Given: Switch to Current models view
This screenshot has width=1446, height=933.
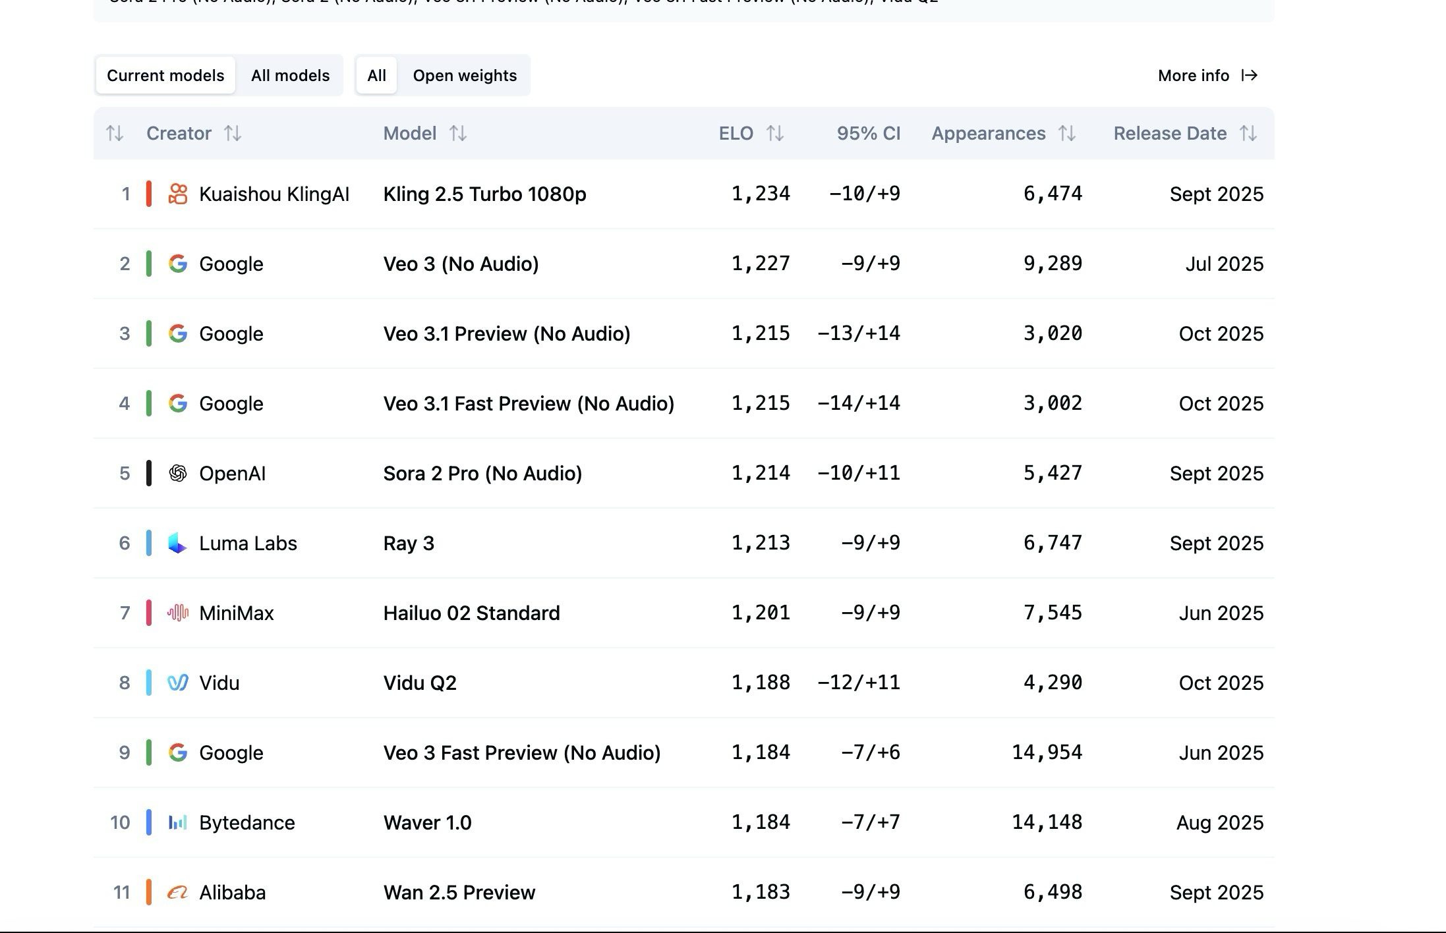Looking at the screenshot, I should (x=165, y=76).
